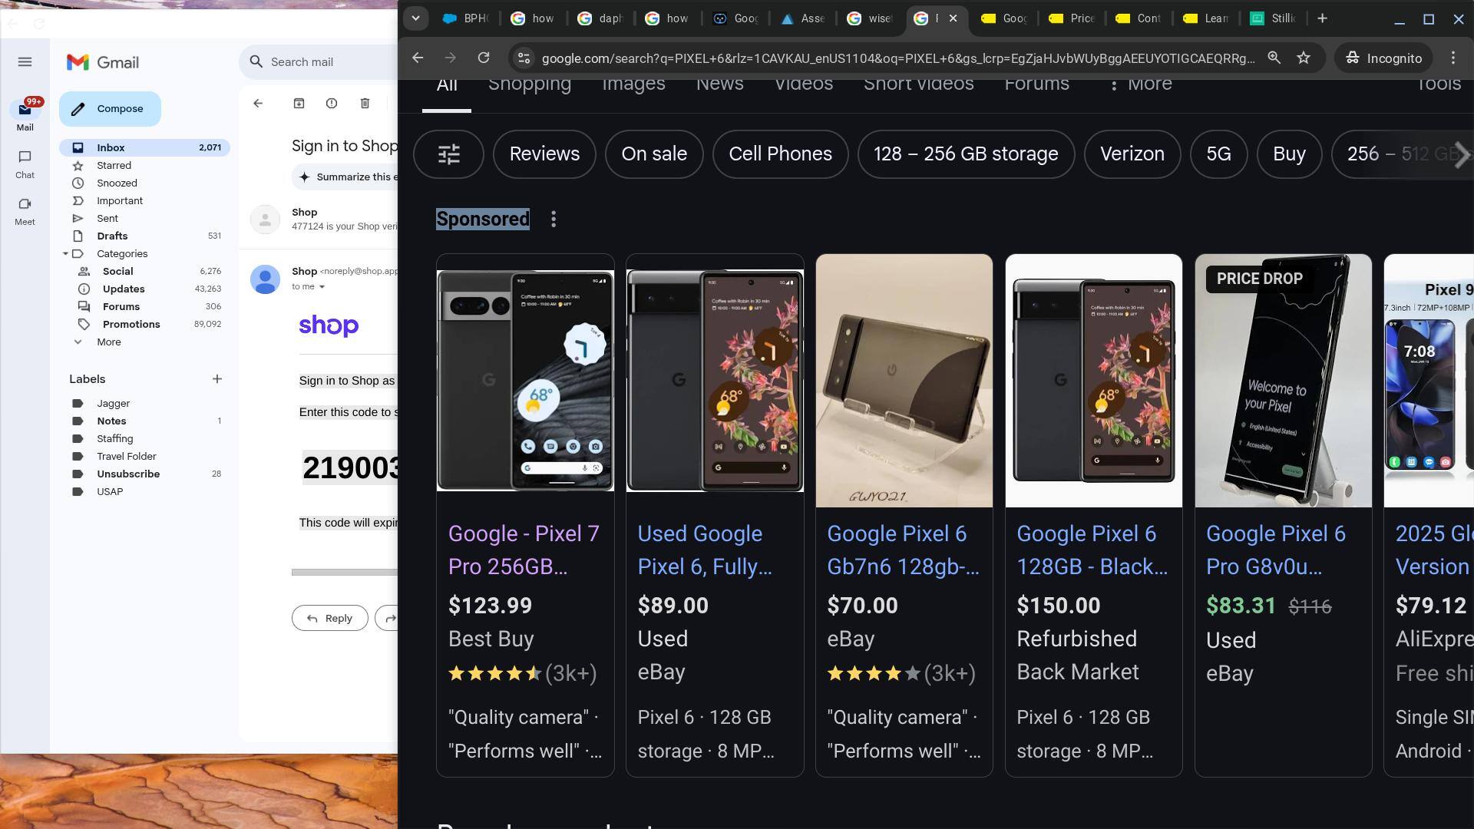1474x829 pixels.
Task: Toggle the On sale filter chip
Action: 653,154
